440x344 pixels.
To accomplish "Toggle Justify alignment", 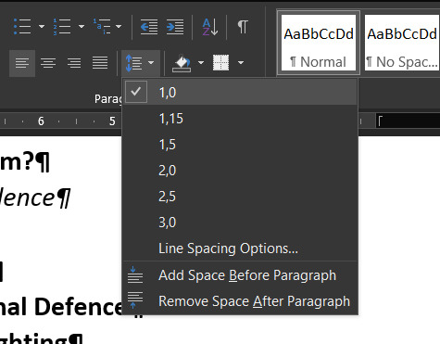I will pyautogui.click(x=100, y=63).
